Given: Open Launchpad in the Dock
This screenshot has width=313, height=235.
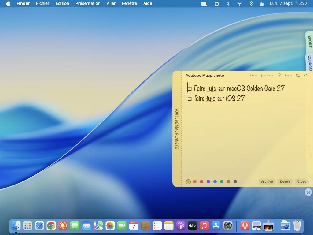Looking at the screenshot, I should click(x=28, y=226).
